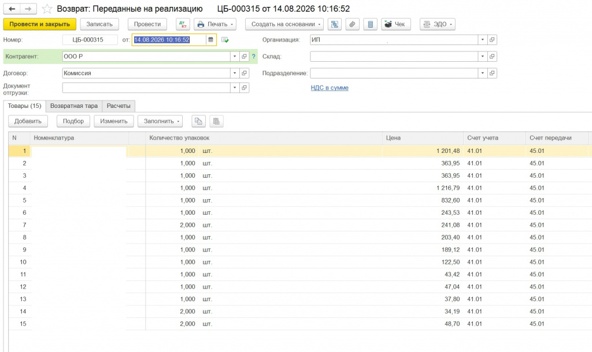Switch to Расчеты tab
The image size is (592, 352).
pos(119,106)
